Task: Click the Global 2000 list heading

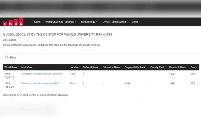Action: [x=58, y=34]
